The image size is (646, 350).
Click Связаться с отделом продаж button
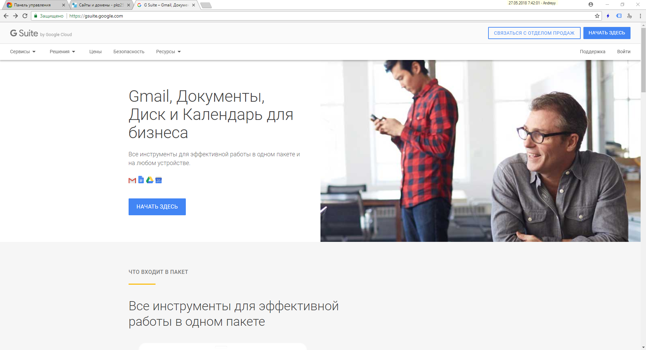coord(534,33)
